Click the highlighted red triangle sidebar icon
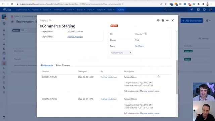The height and width of the screenshot is (121, 215). point(4,64)
